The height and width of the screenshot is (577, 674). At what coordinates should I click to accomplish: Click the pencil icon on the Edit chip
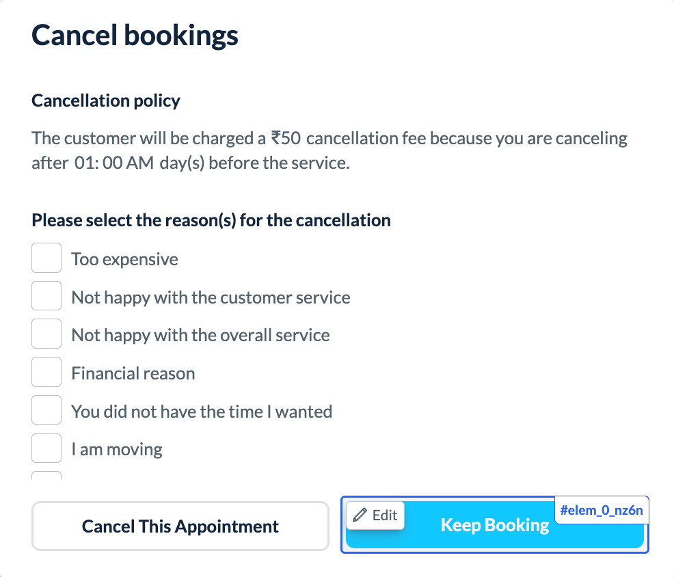(x=360, y=515)
